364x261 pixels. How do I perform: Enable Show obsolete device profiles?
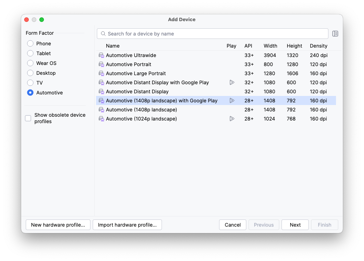point(28,118)
